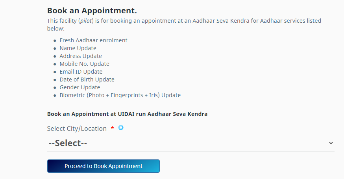344x179 pixels.
Task: Click the info icon beside Select City/Location
Action: tap(121, 127)
